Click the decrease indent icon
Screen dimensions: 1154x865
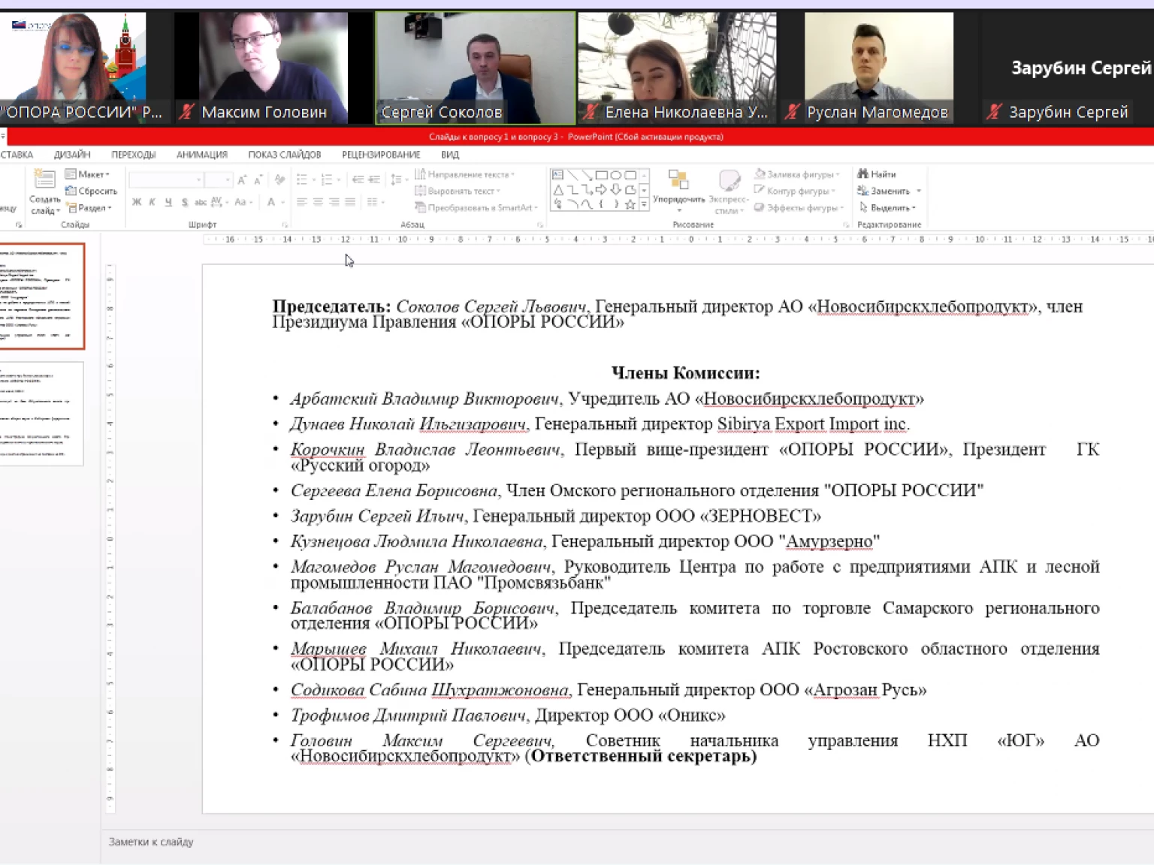tap(358, 179)
